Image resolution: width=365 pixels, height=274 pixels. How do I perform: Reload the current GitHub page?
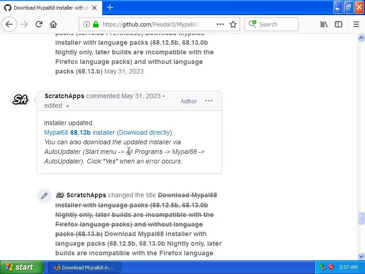39,24
